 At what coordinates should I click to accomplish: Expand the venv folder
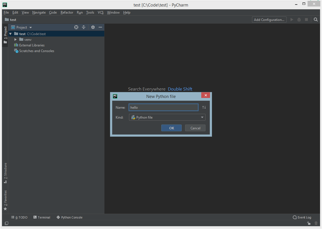16,39
